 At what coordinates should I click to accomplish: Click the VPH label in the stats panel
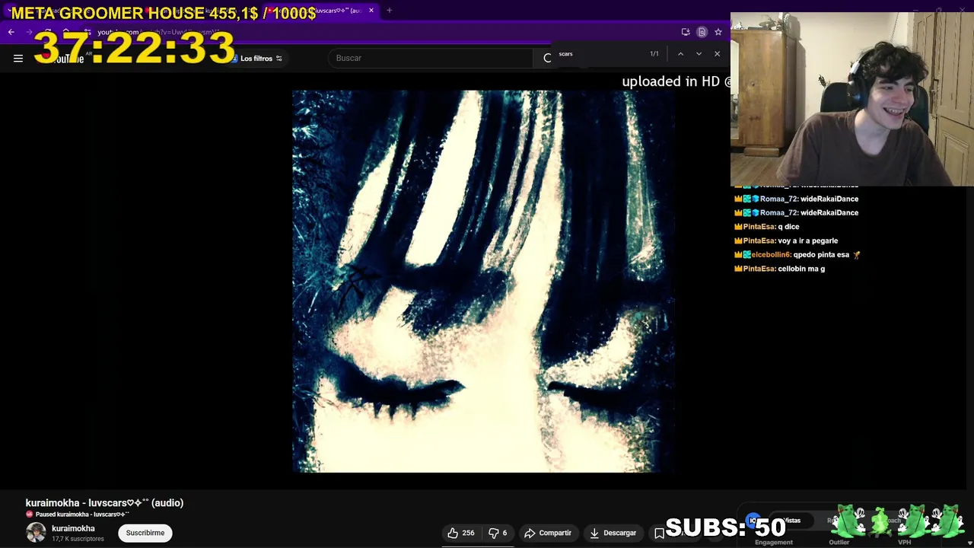904,543
